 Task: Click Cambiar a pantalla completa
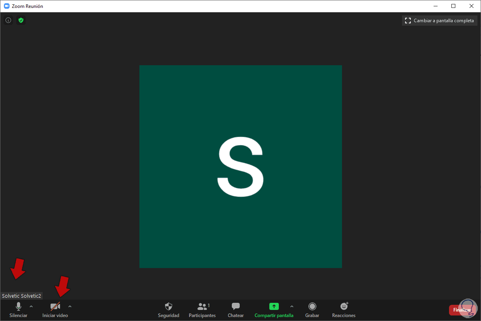440,21
